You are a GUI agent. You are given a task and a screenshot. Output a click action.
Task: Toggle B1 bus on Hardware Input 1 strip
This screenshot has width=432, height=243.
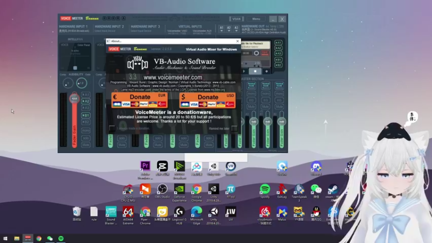click(86, 115)
